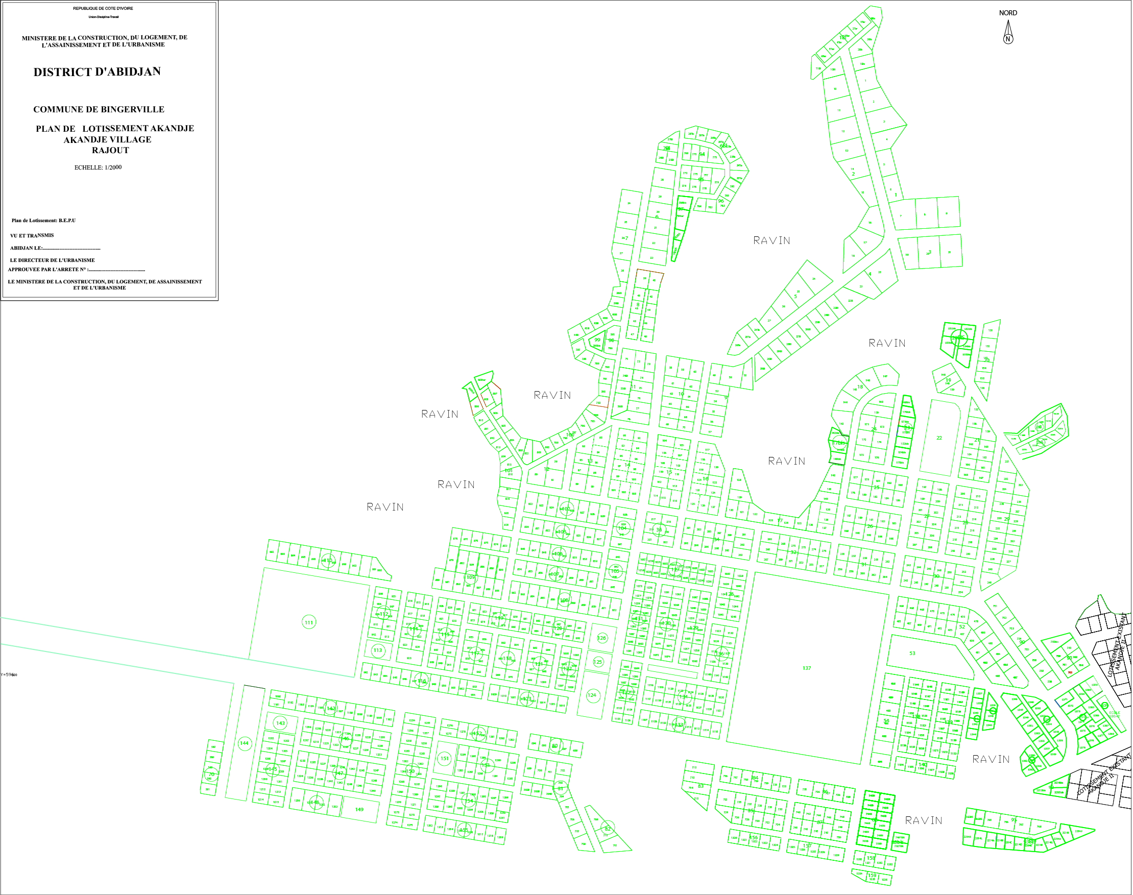Select the VU ET TRANSMIS text

point(32,235)
